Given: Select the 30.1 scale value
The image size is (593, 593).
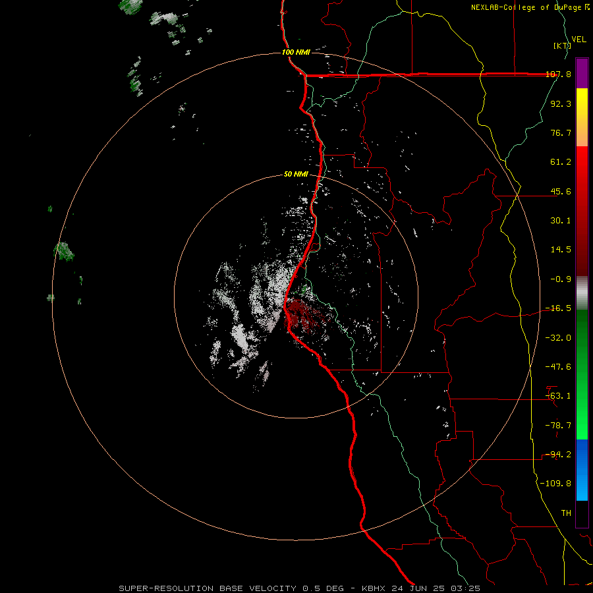Looking at the screenshot, I should [x=561, y=221].
